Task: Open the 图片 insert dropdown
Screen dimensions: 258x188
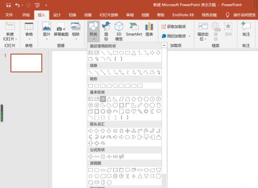Action: pos(46,31)
